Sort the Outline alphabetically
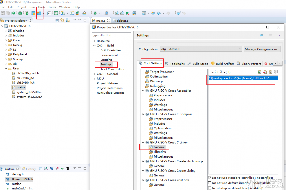Viewport: 286px width, 190px height. 46,169
